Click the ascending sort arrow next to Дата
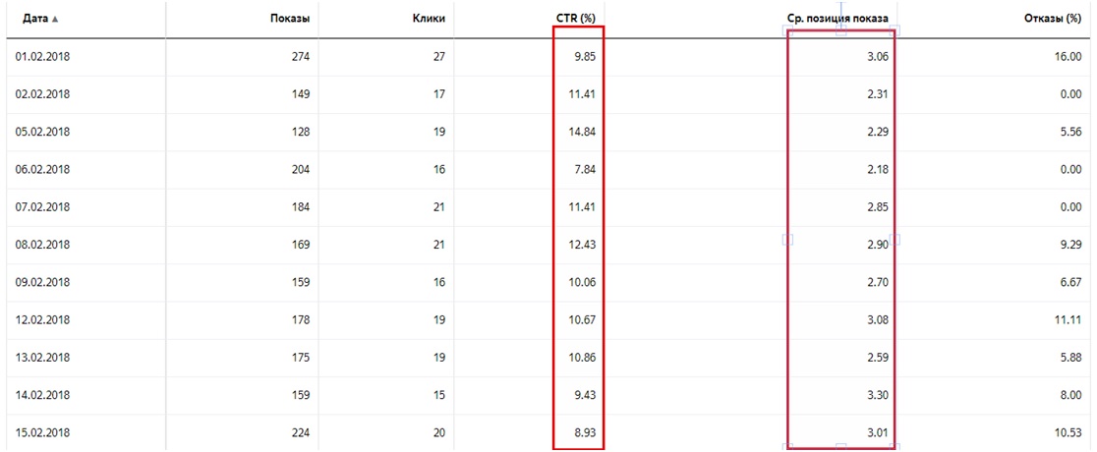This screenshot has width=1097, height=452. pyautogui.click(x=55, y=19)
